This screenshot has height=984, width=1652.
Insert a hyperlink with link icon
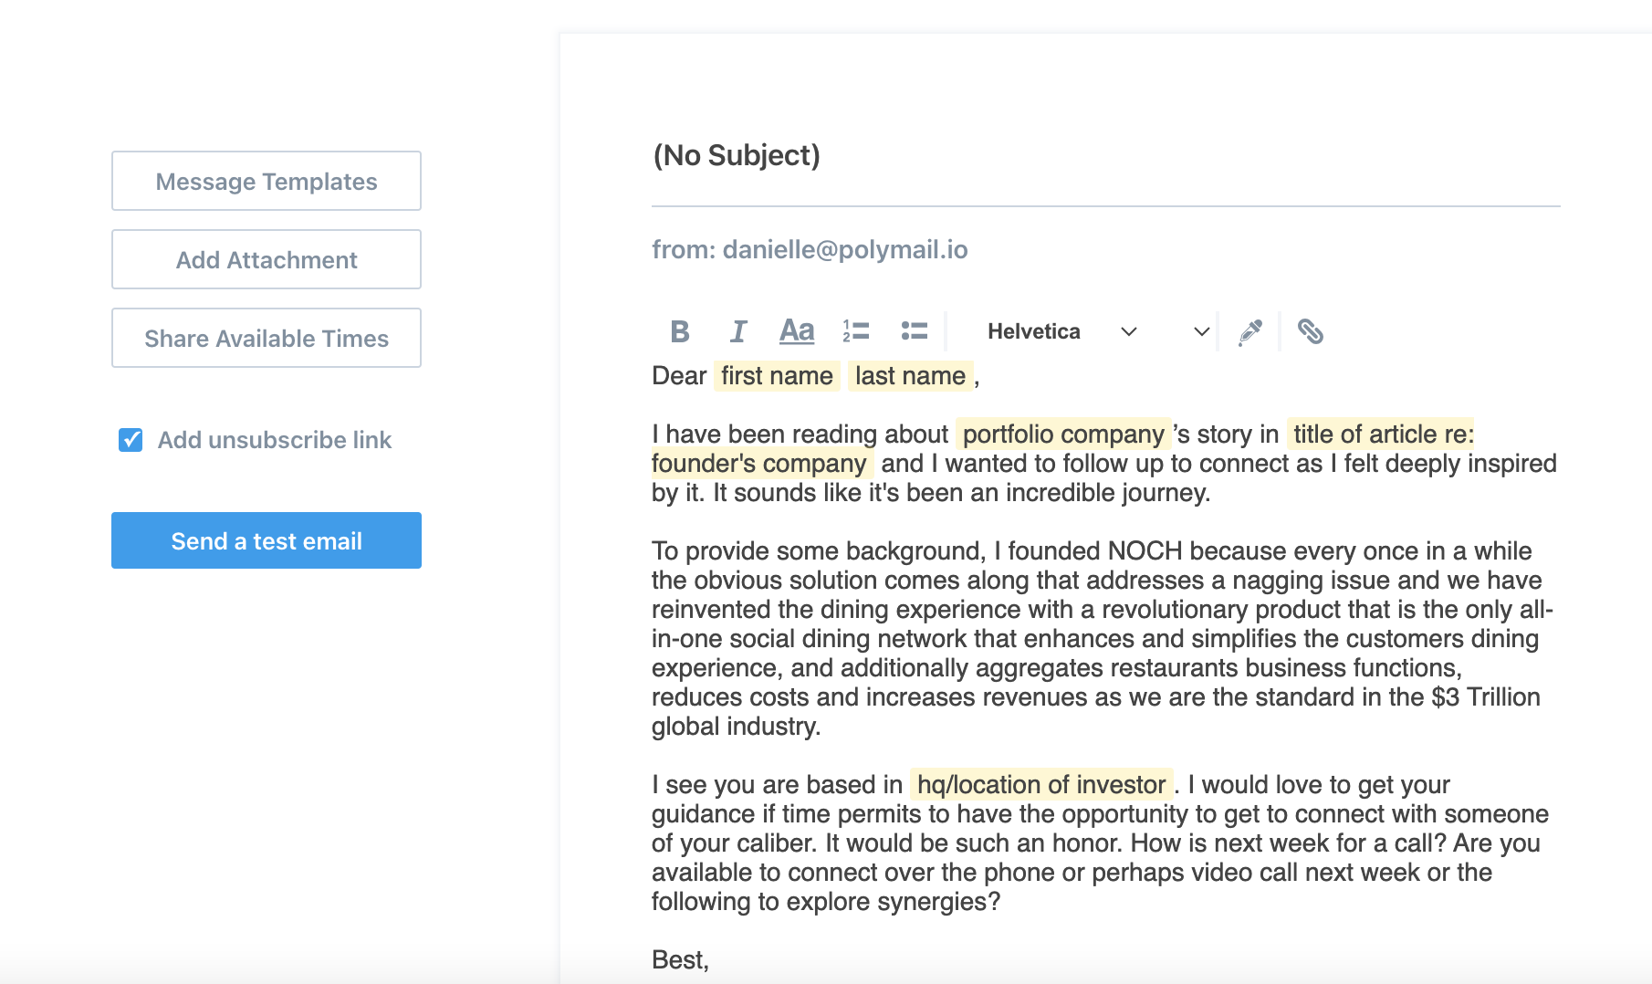pos(1310,331)
